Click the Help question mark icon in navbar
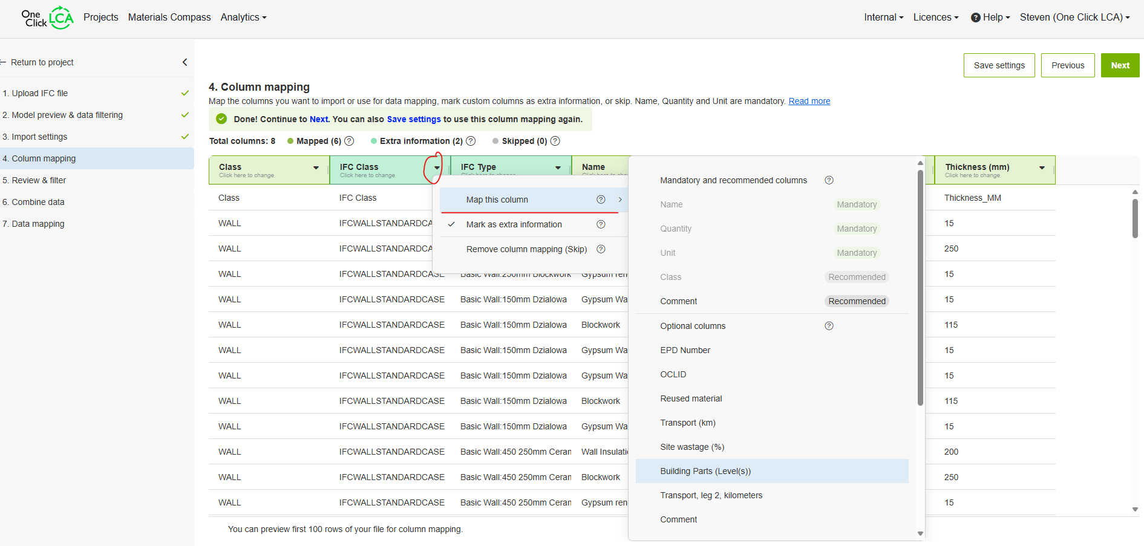Image resolution: width=1144 pixels, height=546 pixels. click(x=975, y=18)
